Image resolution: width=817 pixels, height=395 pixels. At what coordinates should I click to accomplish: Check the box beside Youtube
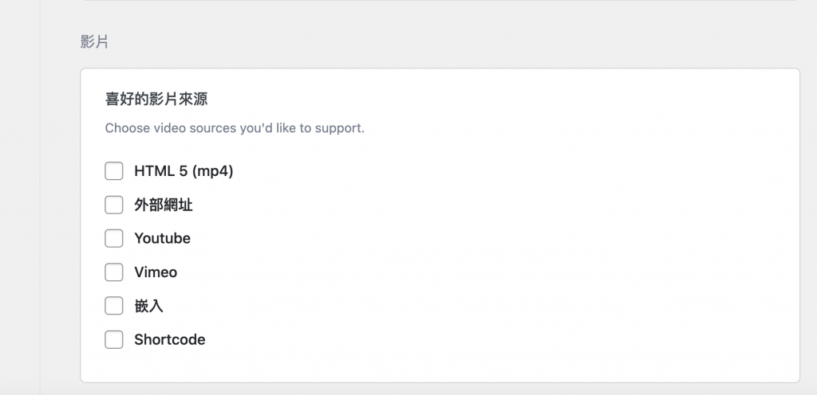tap(114, 238)
